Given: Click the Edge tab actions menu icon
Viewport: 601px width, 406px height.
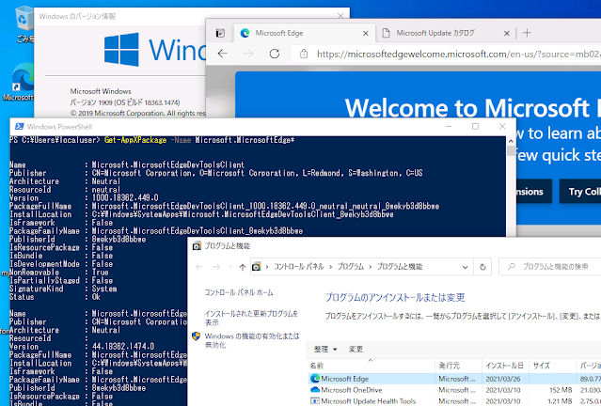Looking at the screenshot, I should [220, 33].
